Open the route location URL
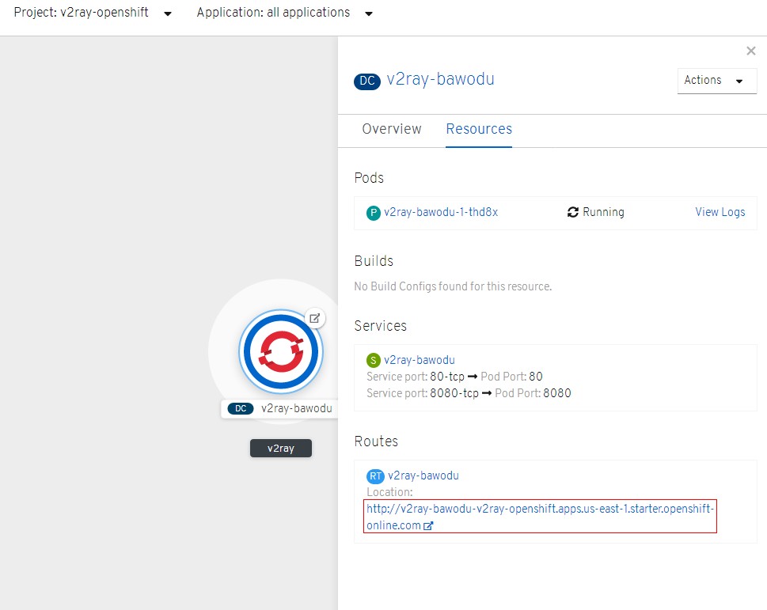767x610 pixels. point(540,517)
